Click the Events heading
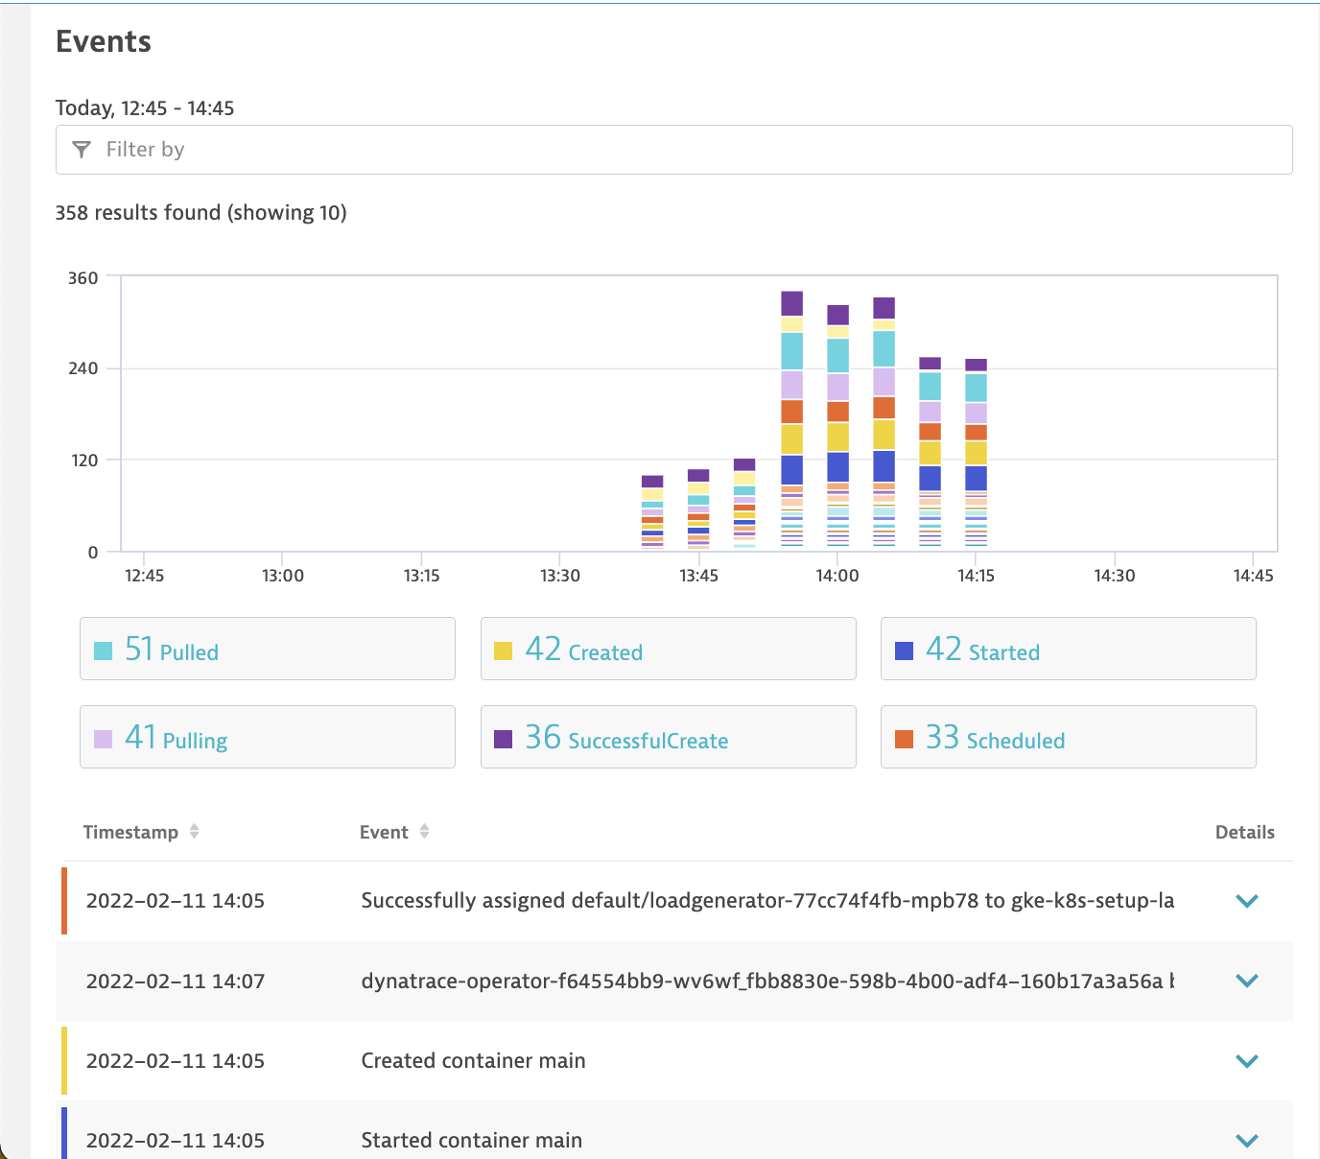Image resolution: width=1320 pixels, height=1159 pixels. [x=104, y=41]
